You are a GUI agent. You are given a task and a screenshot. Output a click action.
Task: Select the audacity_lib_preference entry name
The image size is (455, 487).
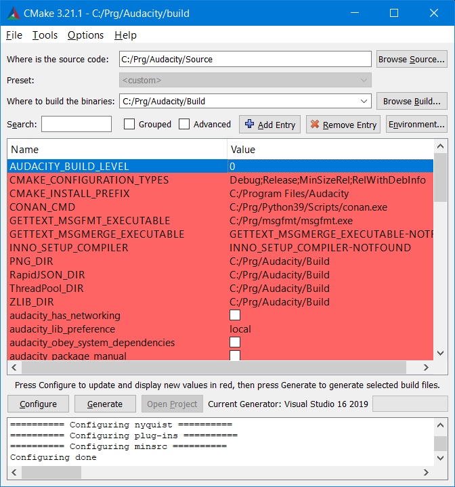point(62,329)
